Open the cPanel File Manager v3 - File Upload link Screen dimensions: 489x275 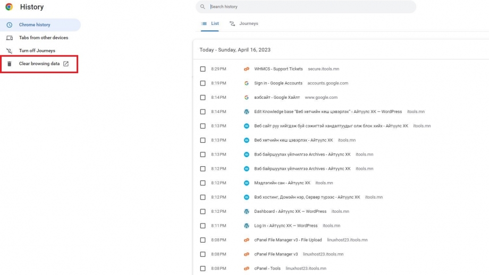tap(288, 240)
